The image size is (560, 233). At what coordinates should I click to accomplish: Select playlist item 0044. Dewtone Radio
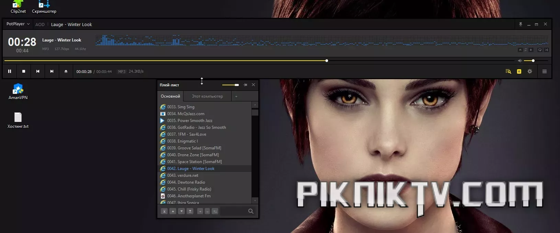pos(204,182)
